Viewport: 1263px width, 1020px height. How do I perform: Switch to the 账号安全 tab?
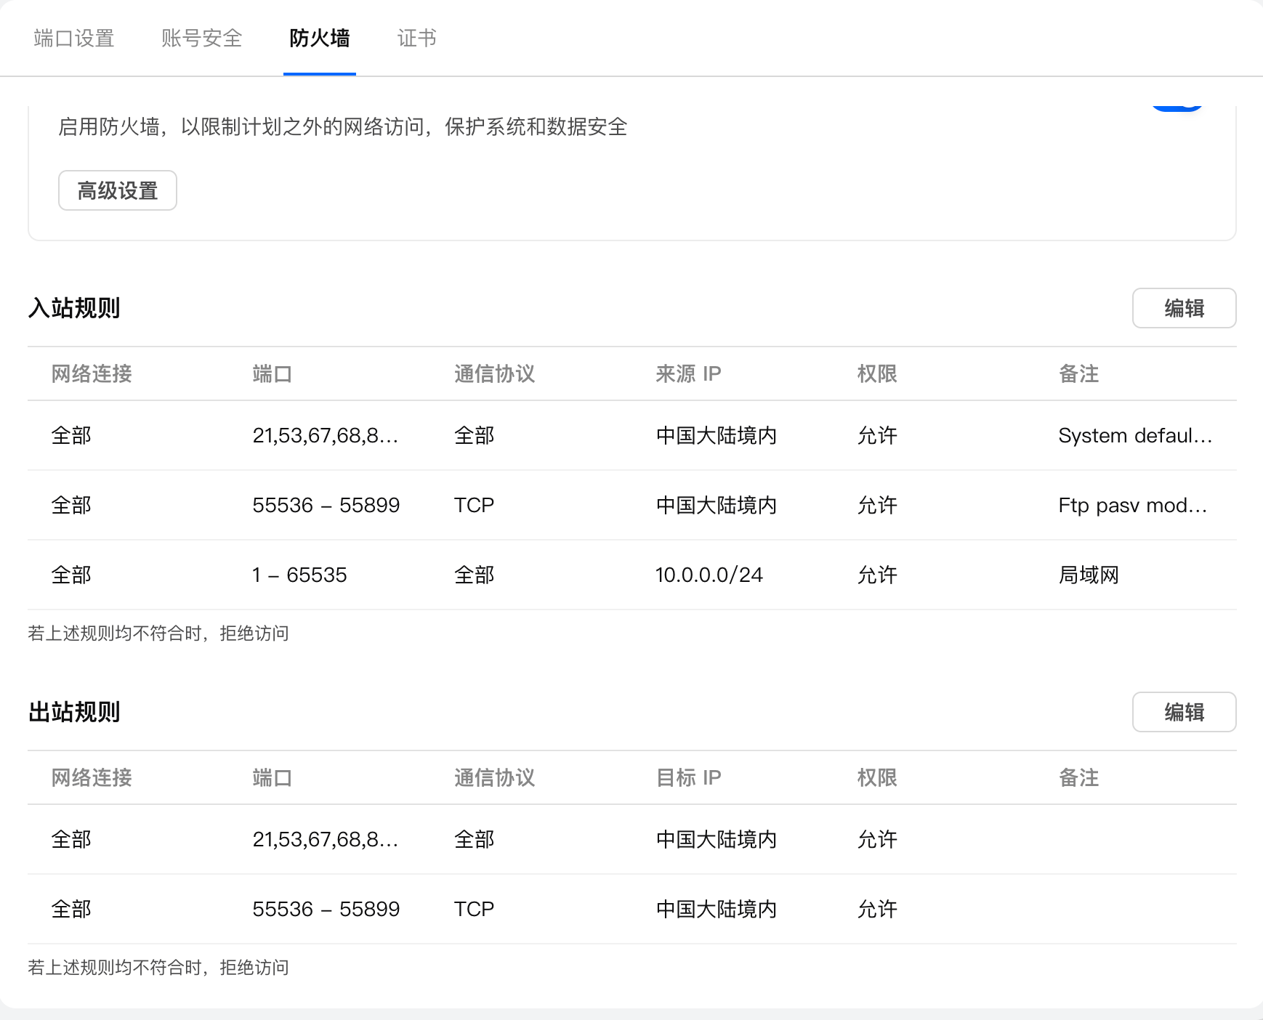pyautogui.click(x=201, y=39)
